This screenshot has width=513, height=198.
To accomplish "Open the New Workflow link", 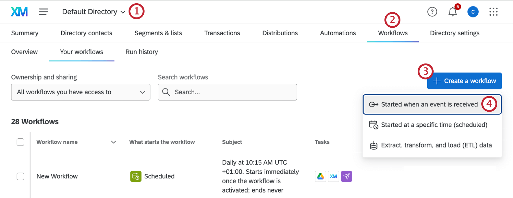I will click(57, 176).
